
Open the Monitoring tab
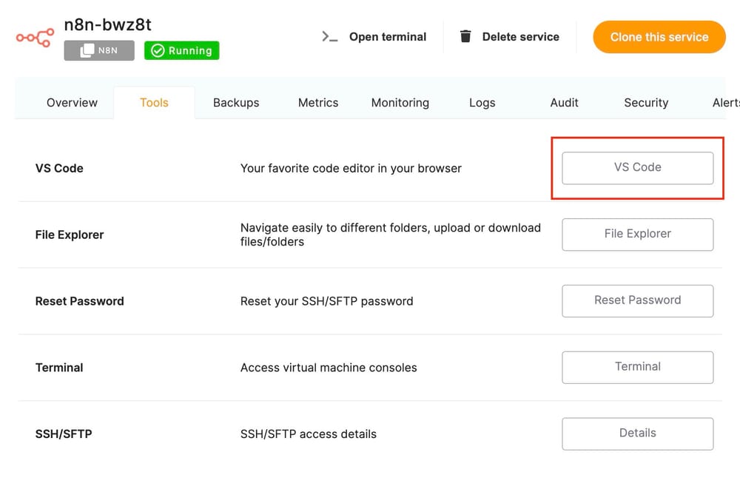pyautogui.click(x=400, y=103)
